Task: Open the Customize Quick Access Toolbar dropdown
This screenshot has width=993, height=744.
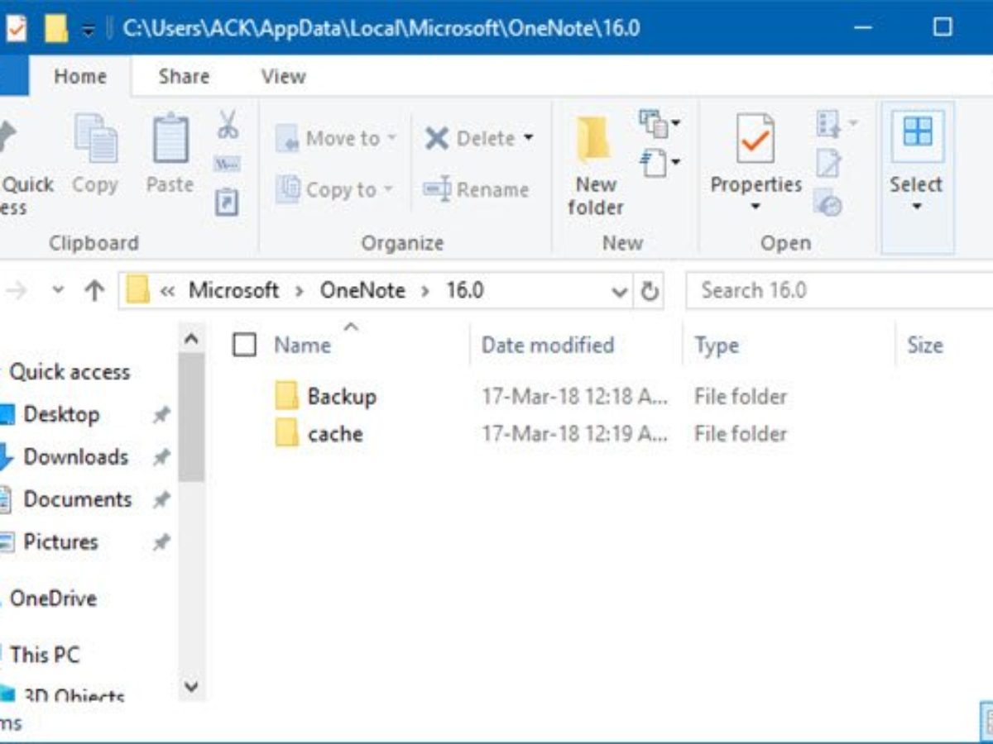Action: (89, 31)
